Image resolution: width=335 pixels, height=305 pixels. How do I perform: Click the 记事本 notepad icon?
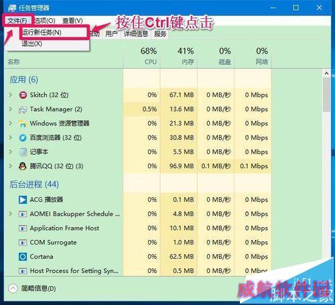point(23,152)
